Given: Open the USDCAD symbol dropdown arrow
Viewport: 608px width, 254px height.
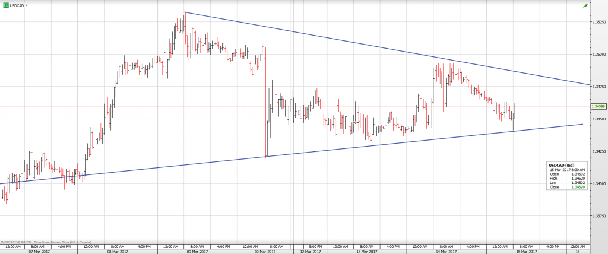Looking at the screenshot, I should (27, 5).
